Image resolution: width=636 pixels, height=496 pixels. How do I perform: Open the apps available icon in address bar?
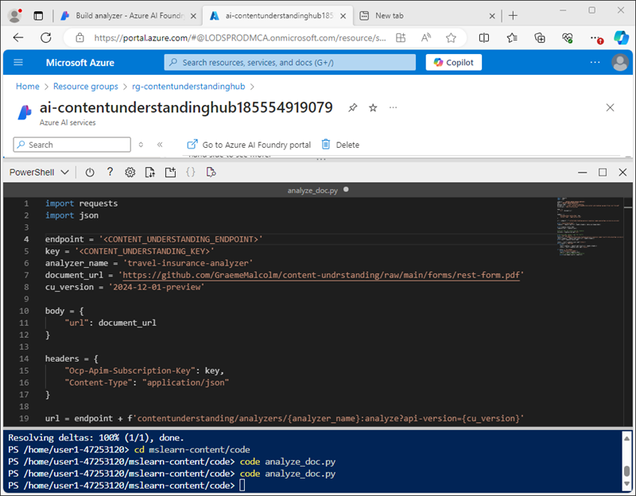click(401, 37)
